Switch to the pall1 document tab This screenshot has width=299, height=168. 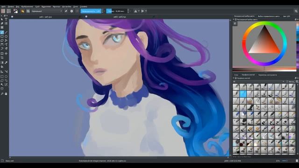(x=45, y=17)
